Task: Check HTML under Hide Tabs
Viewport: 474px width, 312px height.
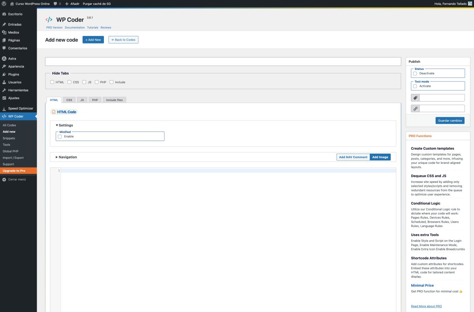Action: click(52, 82)
